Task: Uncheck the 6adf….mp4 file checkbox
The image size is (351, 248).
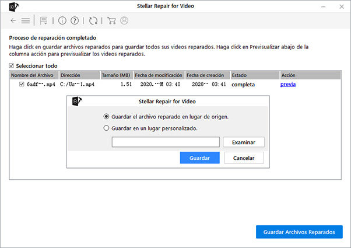Action: (22, 84)
